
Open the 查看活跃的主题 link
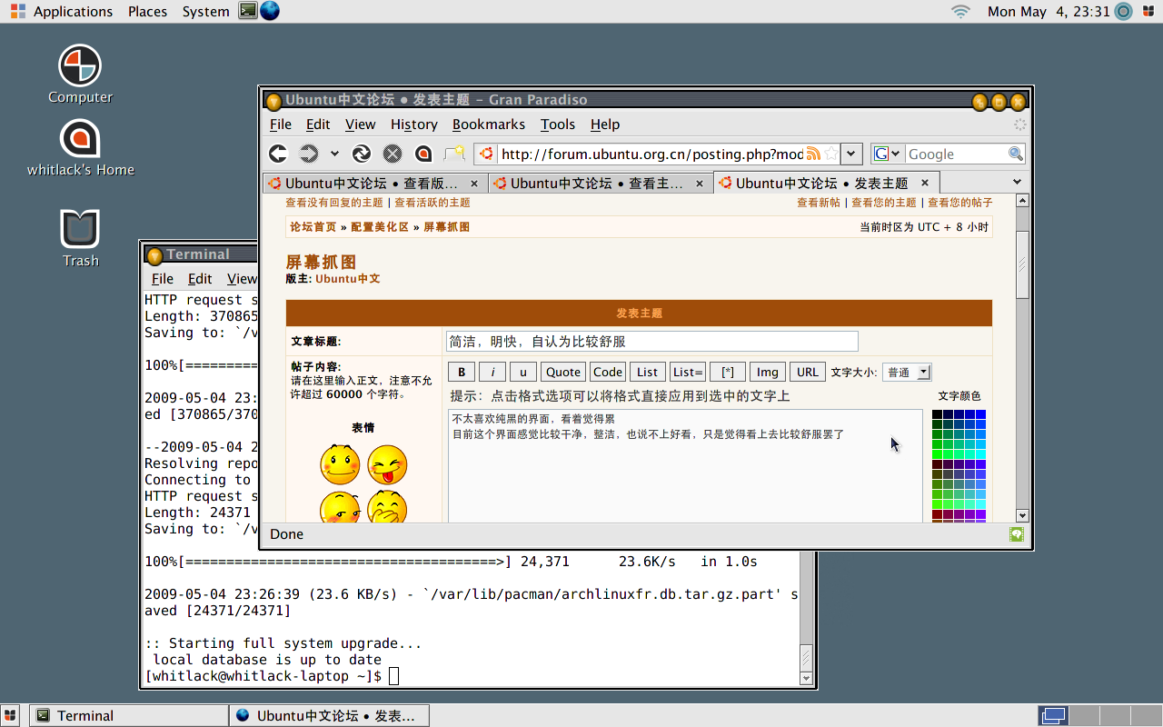(x=432, y=203)
